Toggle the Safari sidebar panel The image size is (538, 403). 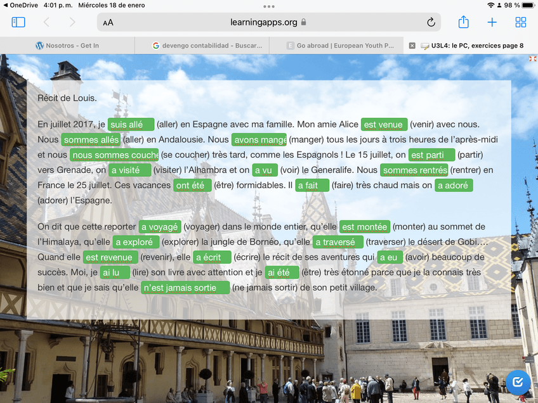[18, 22]
